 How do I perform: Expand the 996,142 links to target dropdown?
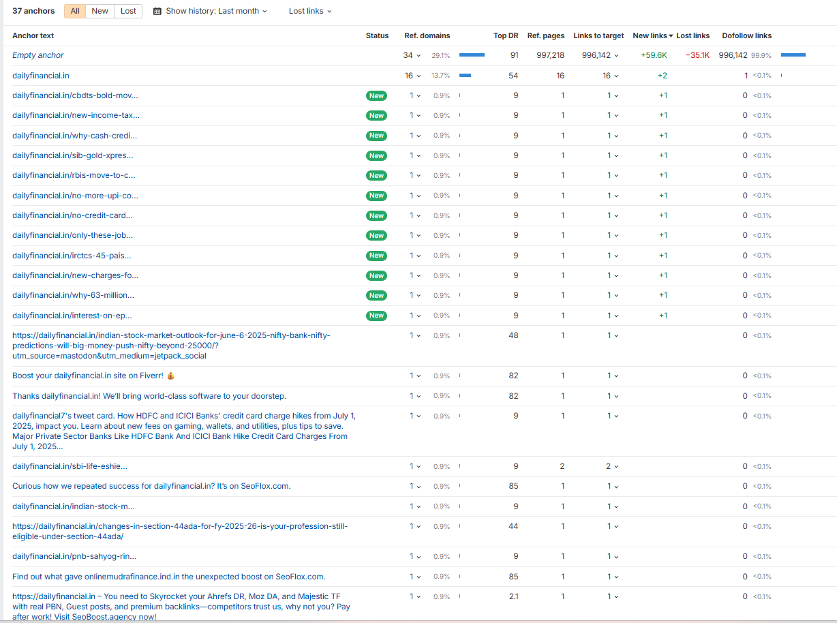[600, 55]
